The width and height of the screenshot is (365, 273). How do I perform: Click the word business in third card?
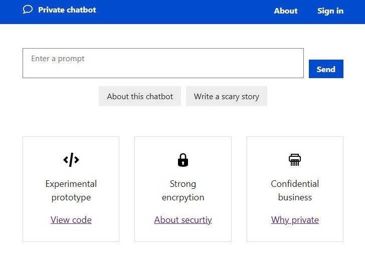pos(295,197)
